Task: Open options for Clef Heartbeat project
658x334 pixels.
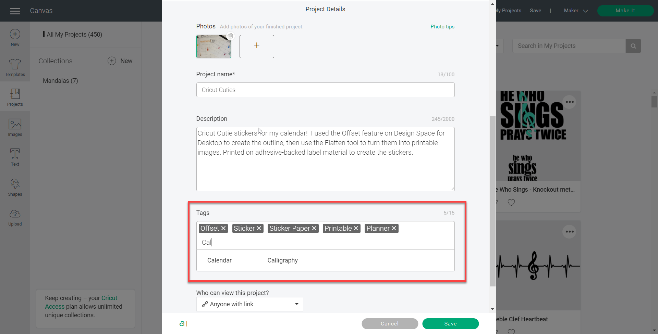Action: coord(570,232)
